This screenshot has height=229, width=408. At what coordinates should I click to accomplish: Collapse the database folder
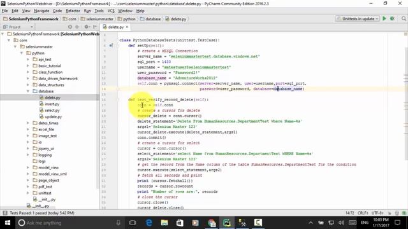click(28, 91)
